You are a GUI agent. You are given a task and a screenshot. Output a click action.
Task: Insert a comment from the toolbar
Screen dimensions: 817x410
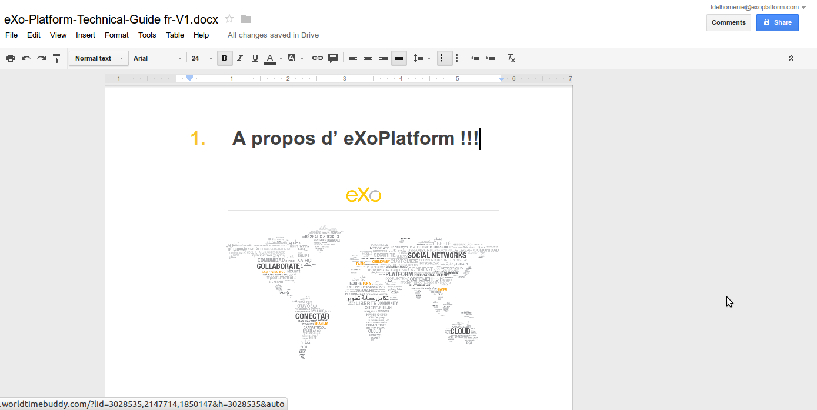pyautogui.click(x=333, y=58)
